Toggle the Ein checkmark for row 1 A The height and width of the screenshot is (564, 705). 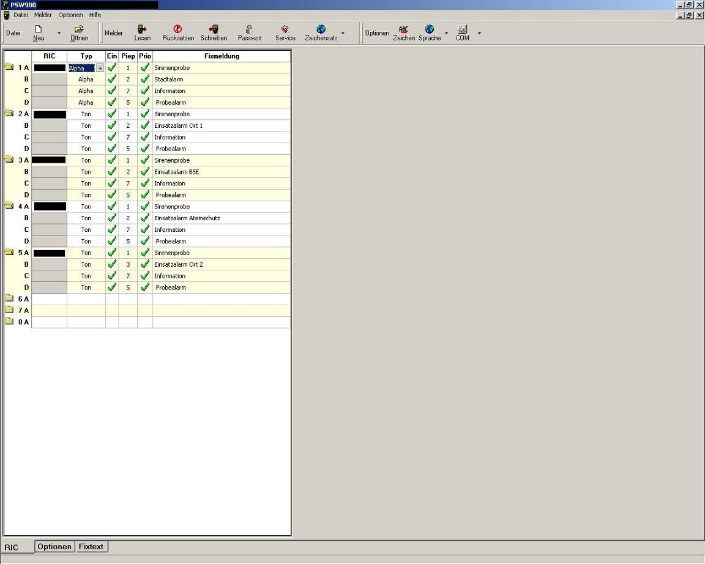(112, 68)
